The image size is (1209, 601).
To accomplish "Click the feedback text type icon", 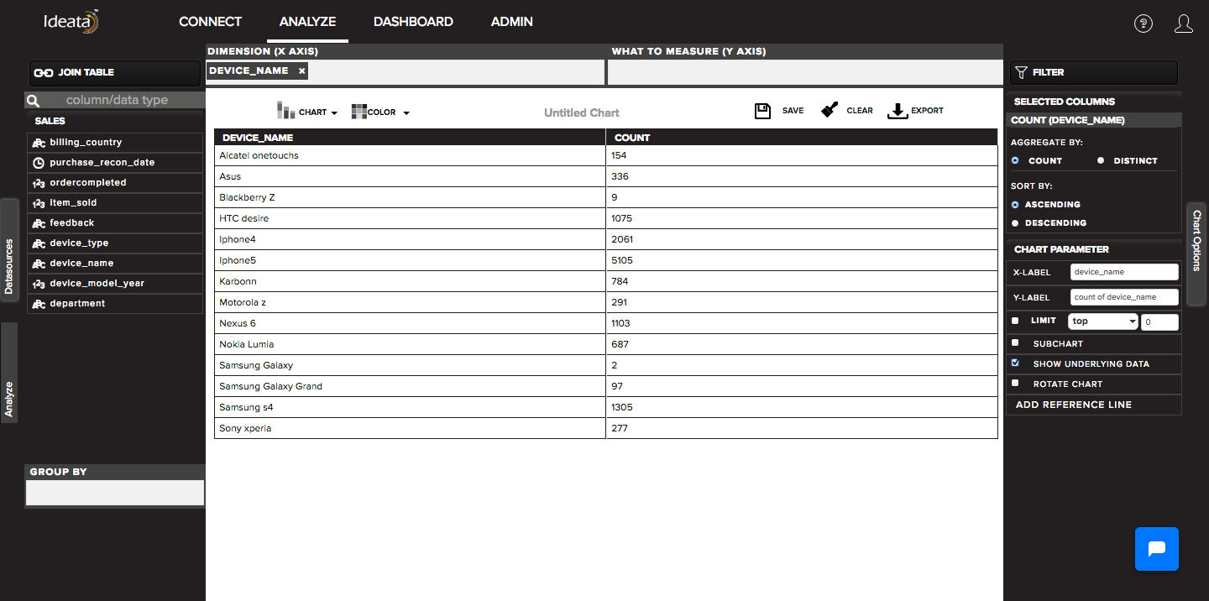I will click(x=39, y=223).
